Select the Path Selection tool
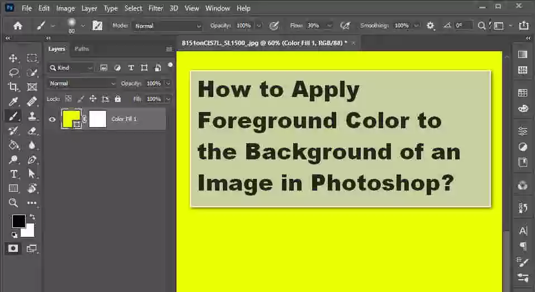The height and width of the screenshot is (292, 535). click(x=32, y=174)
